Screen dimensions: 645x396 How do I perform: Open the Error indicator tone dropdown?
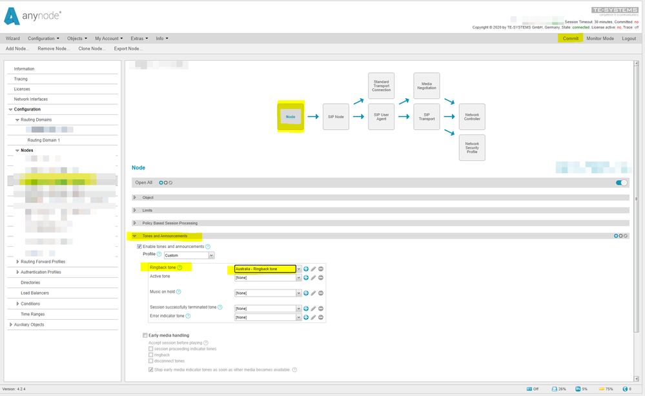click(299, 317)
